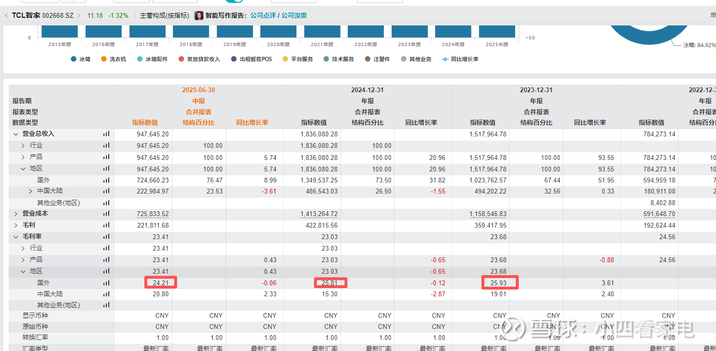Toggle the 出租智能POS legend series

[x=251, y=59]
